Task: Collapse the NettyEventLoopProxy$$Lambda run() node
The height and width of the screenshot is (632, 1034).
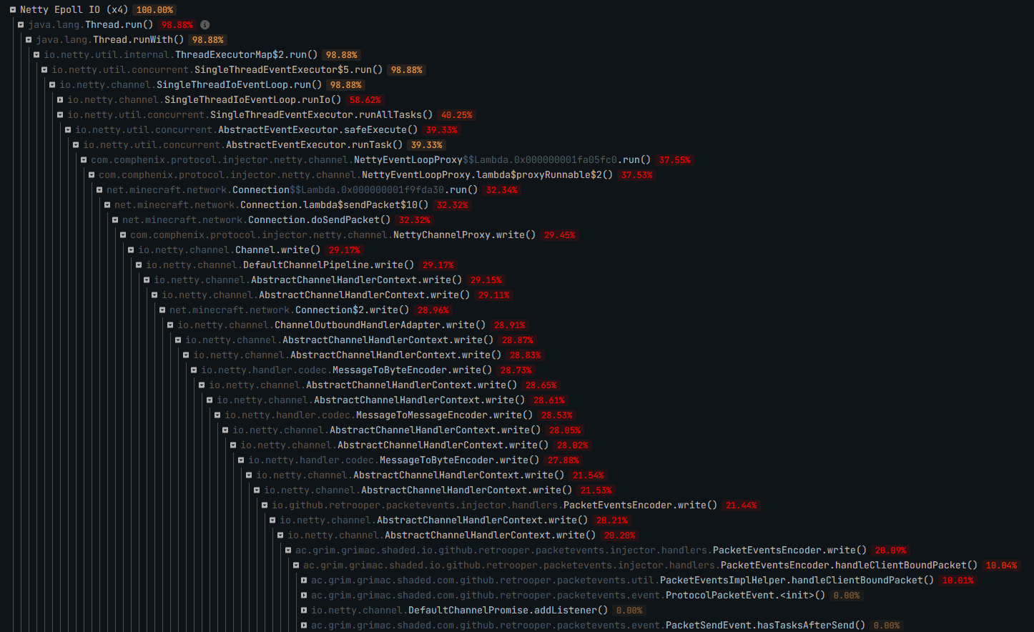Action: click(84, 160)
